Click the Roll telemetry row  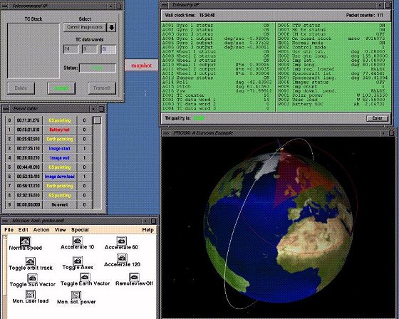pyautogui.click(x=217, y=82)
